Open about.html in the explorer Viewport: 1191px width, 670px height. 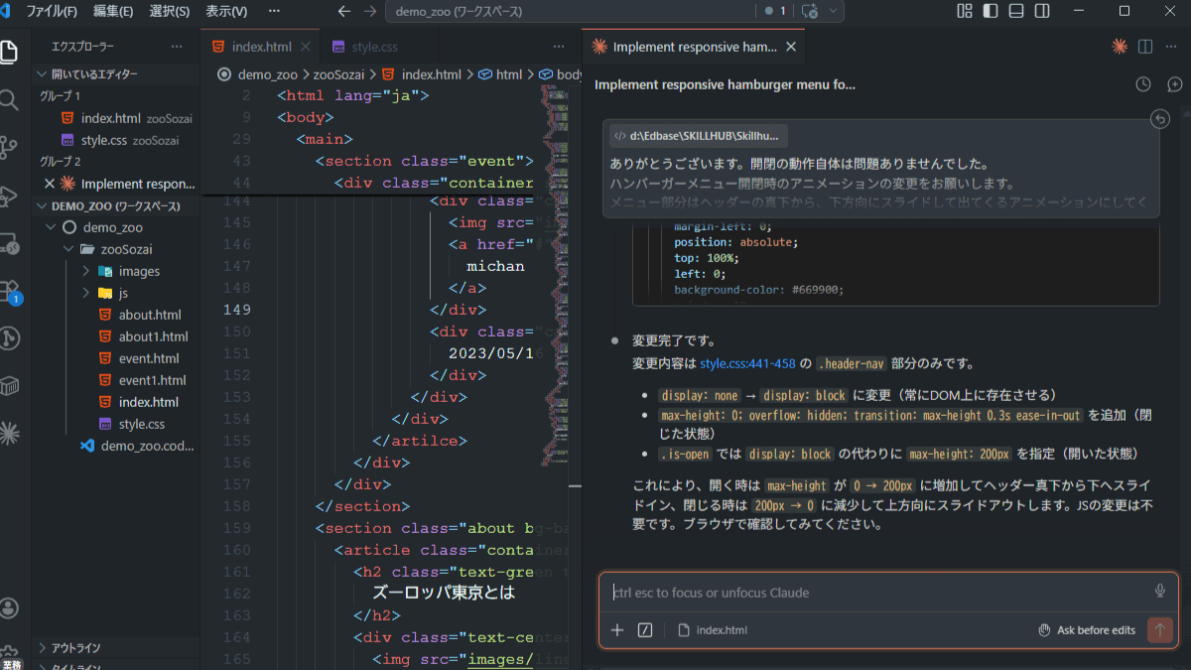pyautogui.click(x=149, y=315)
